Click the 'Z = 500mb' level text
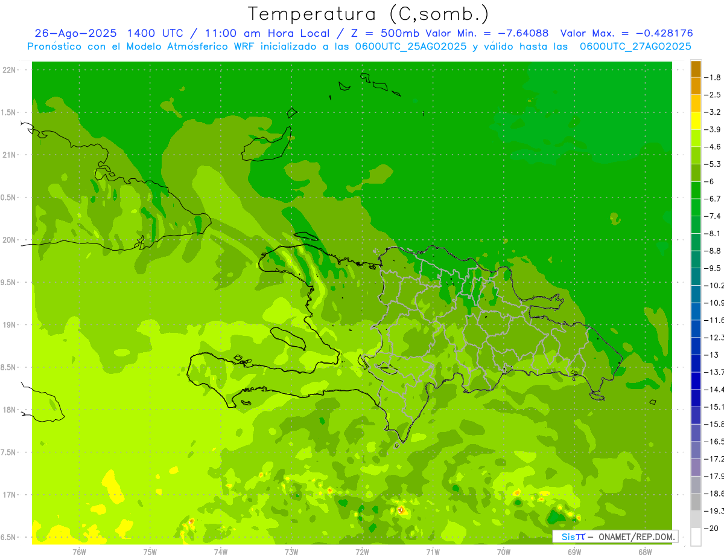 (x=386, y=33)
